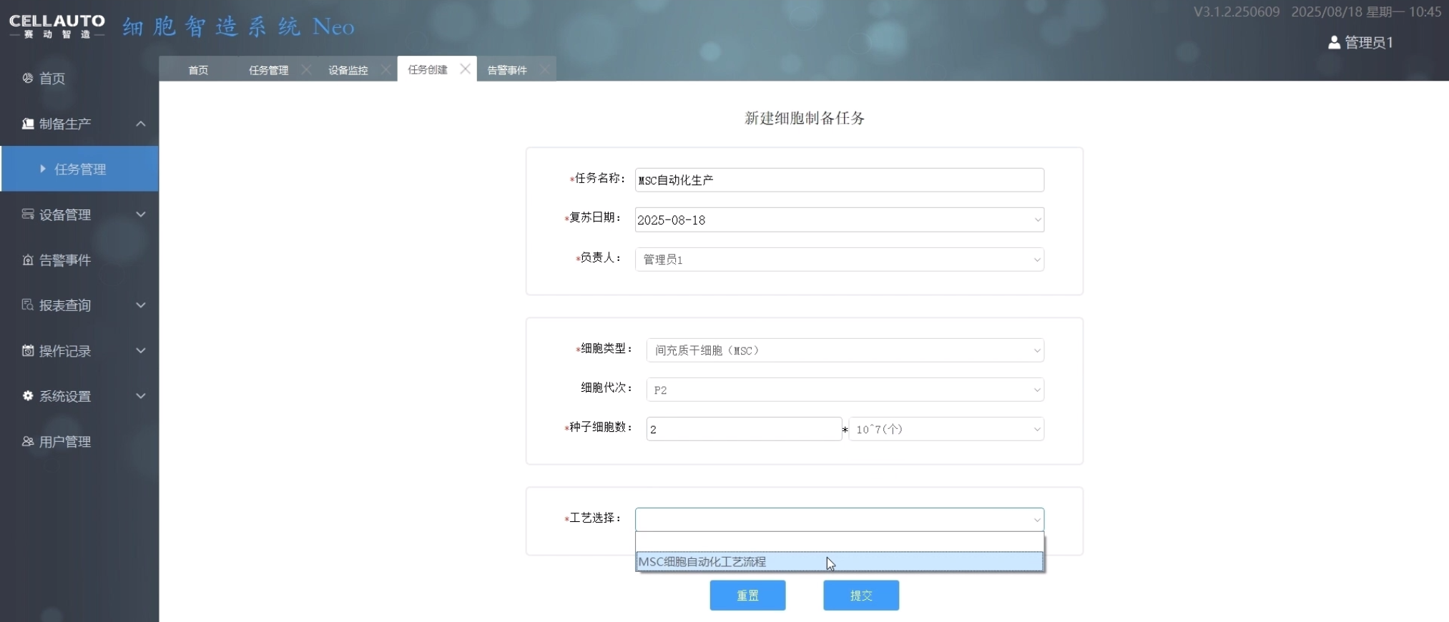Collapse the 制备生产 menu chevron
This screenshot has height=622, width=1449.
[x=141, y=124]
